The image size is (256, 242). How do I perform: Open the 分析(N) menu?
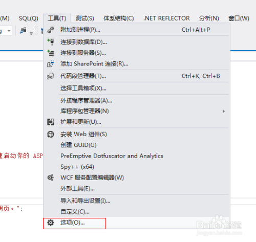209,18
